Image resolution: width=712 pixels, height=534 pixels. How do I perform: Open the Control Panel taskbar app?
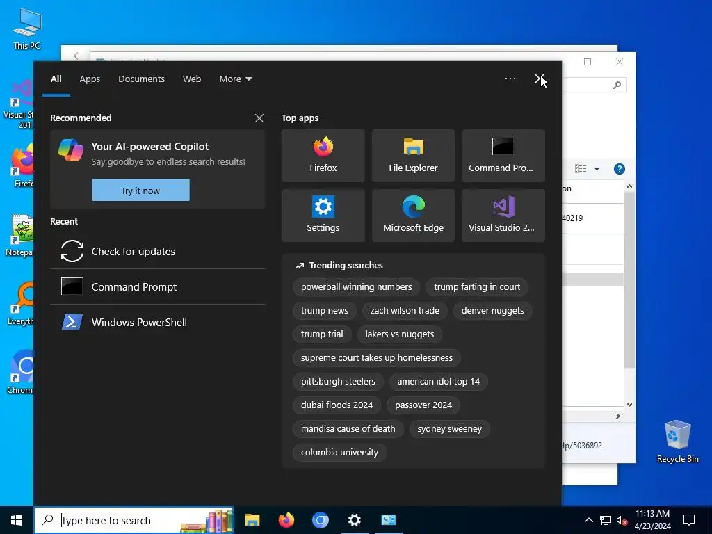[388, 520]
